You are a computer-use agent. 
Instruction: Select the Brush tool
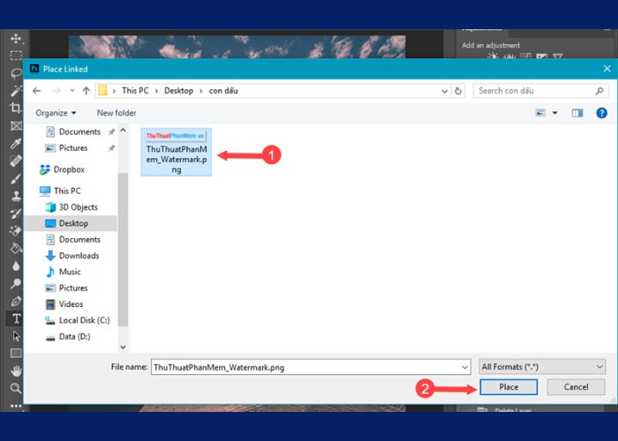pos(15,177)
